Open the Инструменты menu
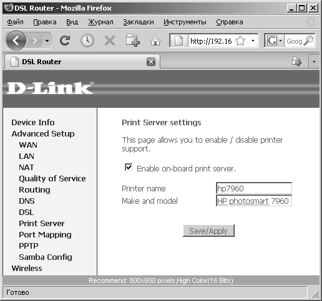 [185, 22]
